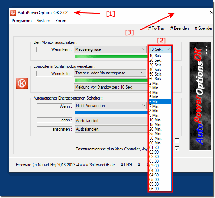Select 50 Sek. from the list
Image resolution: width=215 pixels, height=198 pixels.
(x=160, y=74)
